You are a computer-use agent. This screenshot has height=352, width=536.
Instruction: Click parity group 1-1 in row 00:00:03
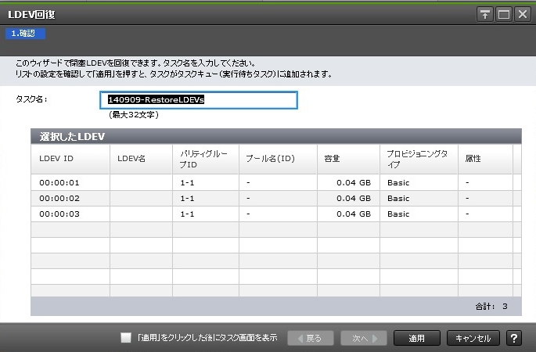187,214
